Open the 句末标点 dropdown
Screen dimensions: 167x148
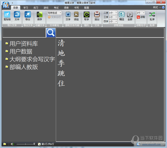[x=54, y=13]
